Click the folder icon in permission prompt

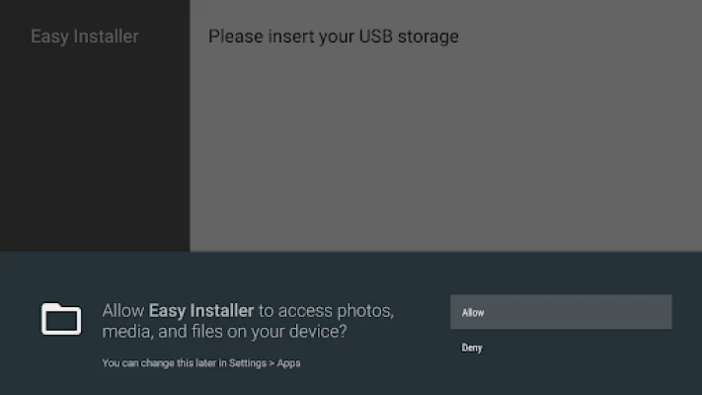[61, 319]
